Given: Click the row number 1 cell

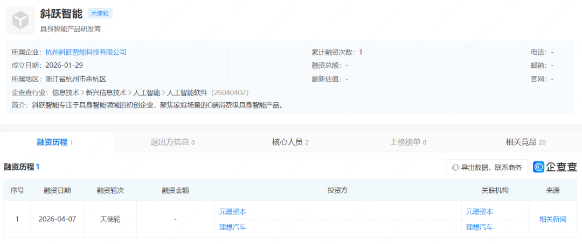Looking at the screenshot, I should pyautogui.click(x=17, y=219).
